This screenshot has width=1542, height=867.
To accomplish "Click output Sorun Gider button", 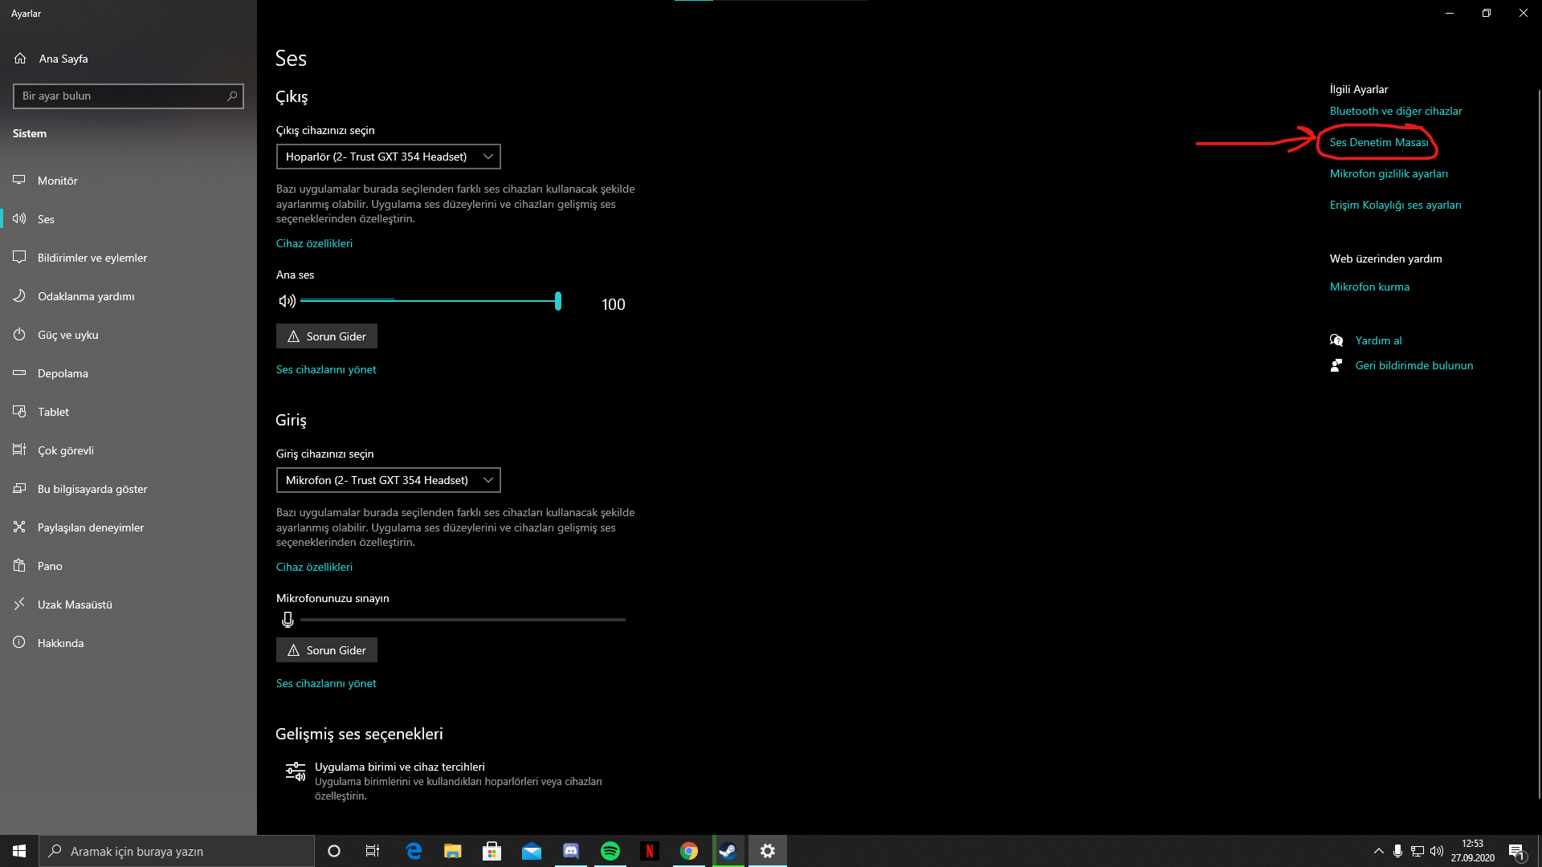I will (x=327, y=336).
